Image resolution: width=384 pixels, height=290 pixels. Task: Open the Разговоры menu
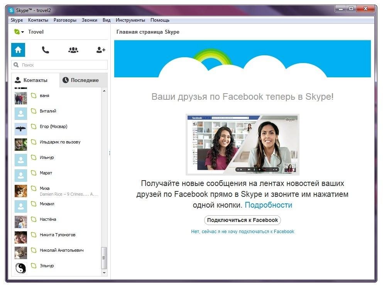(65, 20)
